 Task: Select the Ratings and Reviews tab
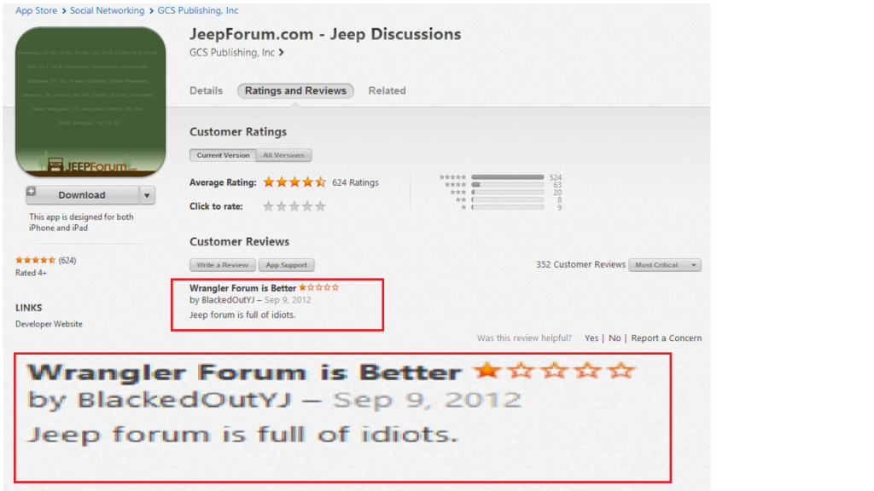click(x=295, y=90)
